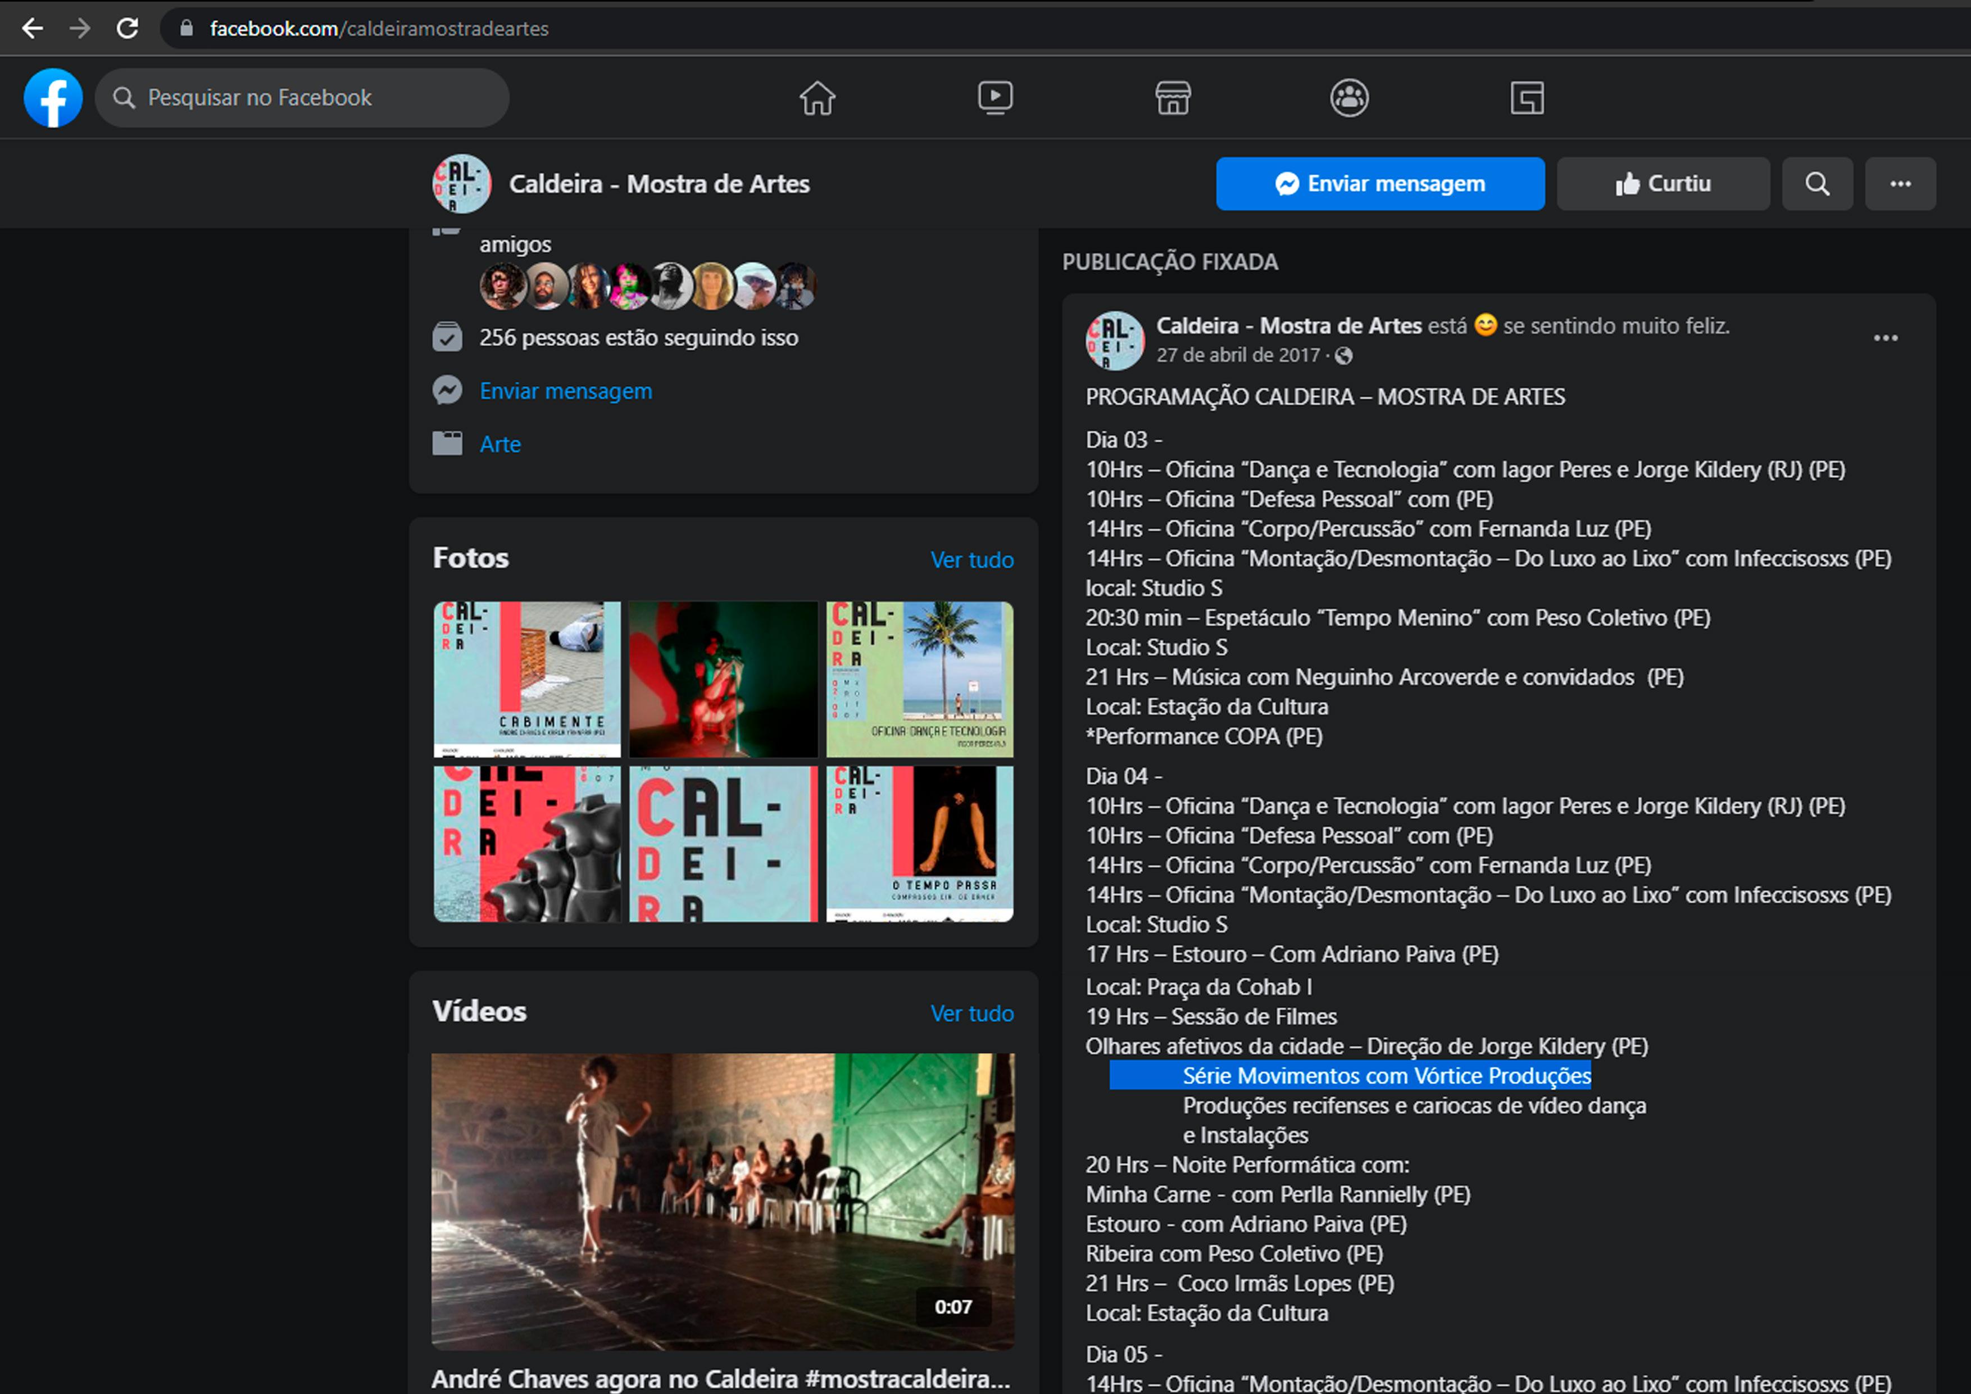Viewport: 1971px width, 1394px height.
Task: Open the Marketplace storefront icon
Action: click(1173, 98)
